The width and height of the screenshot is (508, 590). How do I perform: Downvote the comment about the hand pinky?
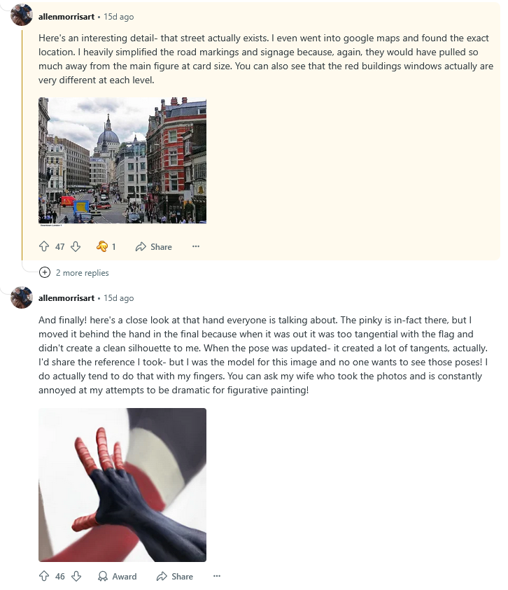[x=76, y=576]
